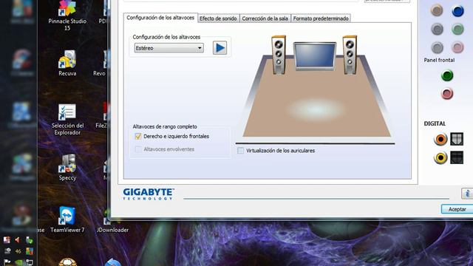The height and width of the screenshot is (266, 473).
Task: Open the information button near Aceptar
Action: pyautogui.click(x=467, y=194)
